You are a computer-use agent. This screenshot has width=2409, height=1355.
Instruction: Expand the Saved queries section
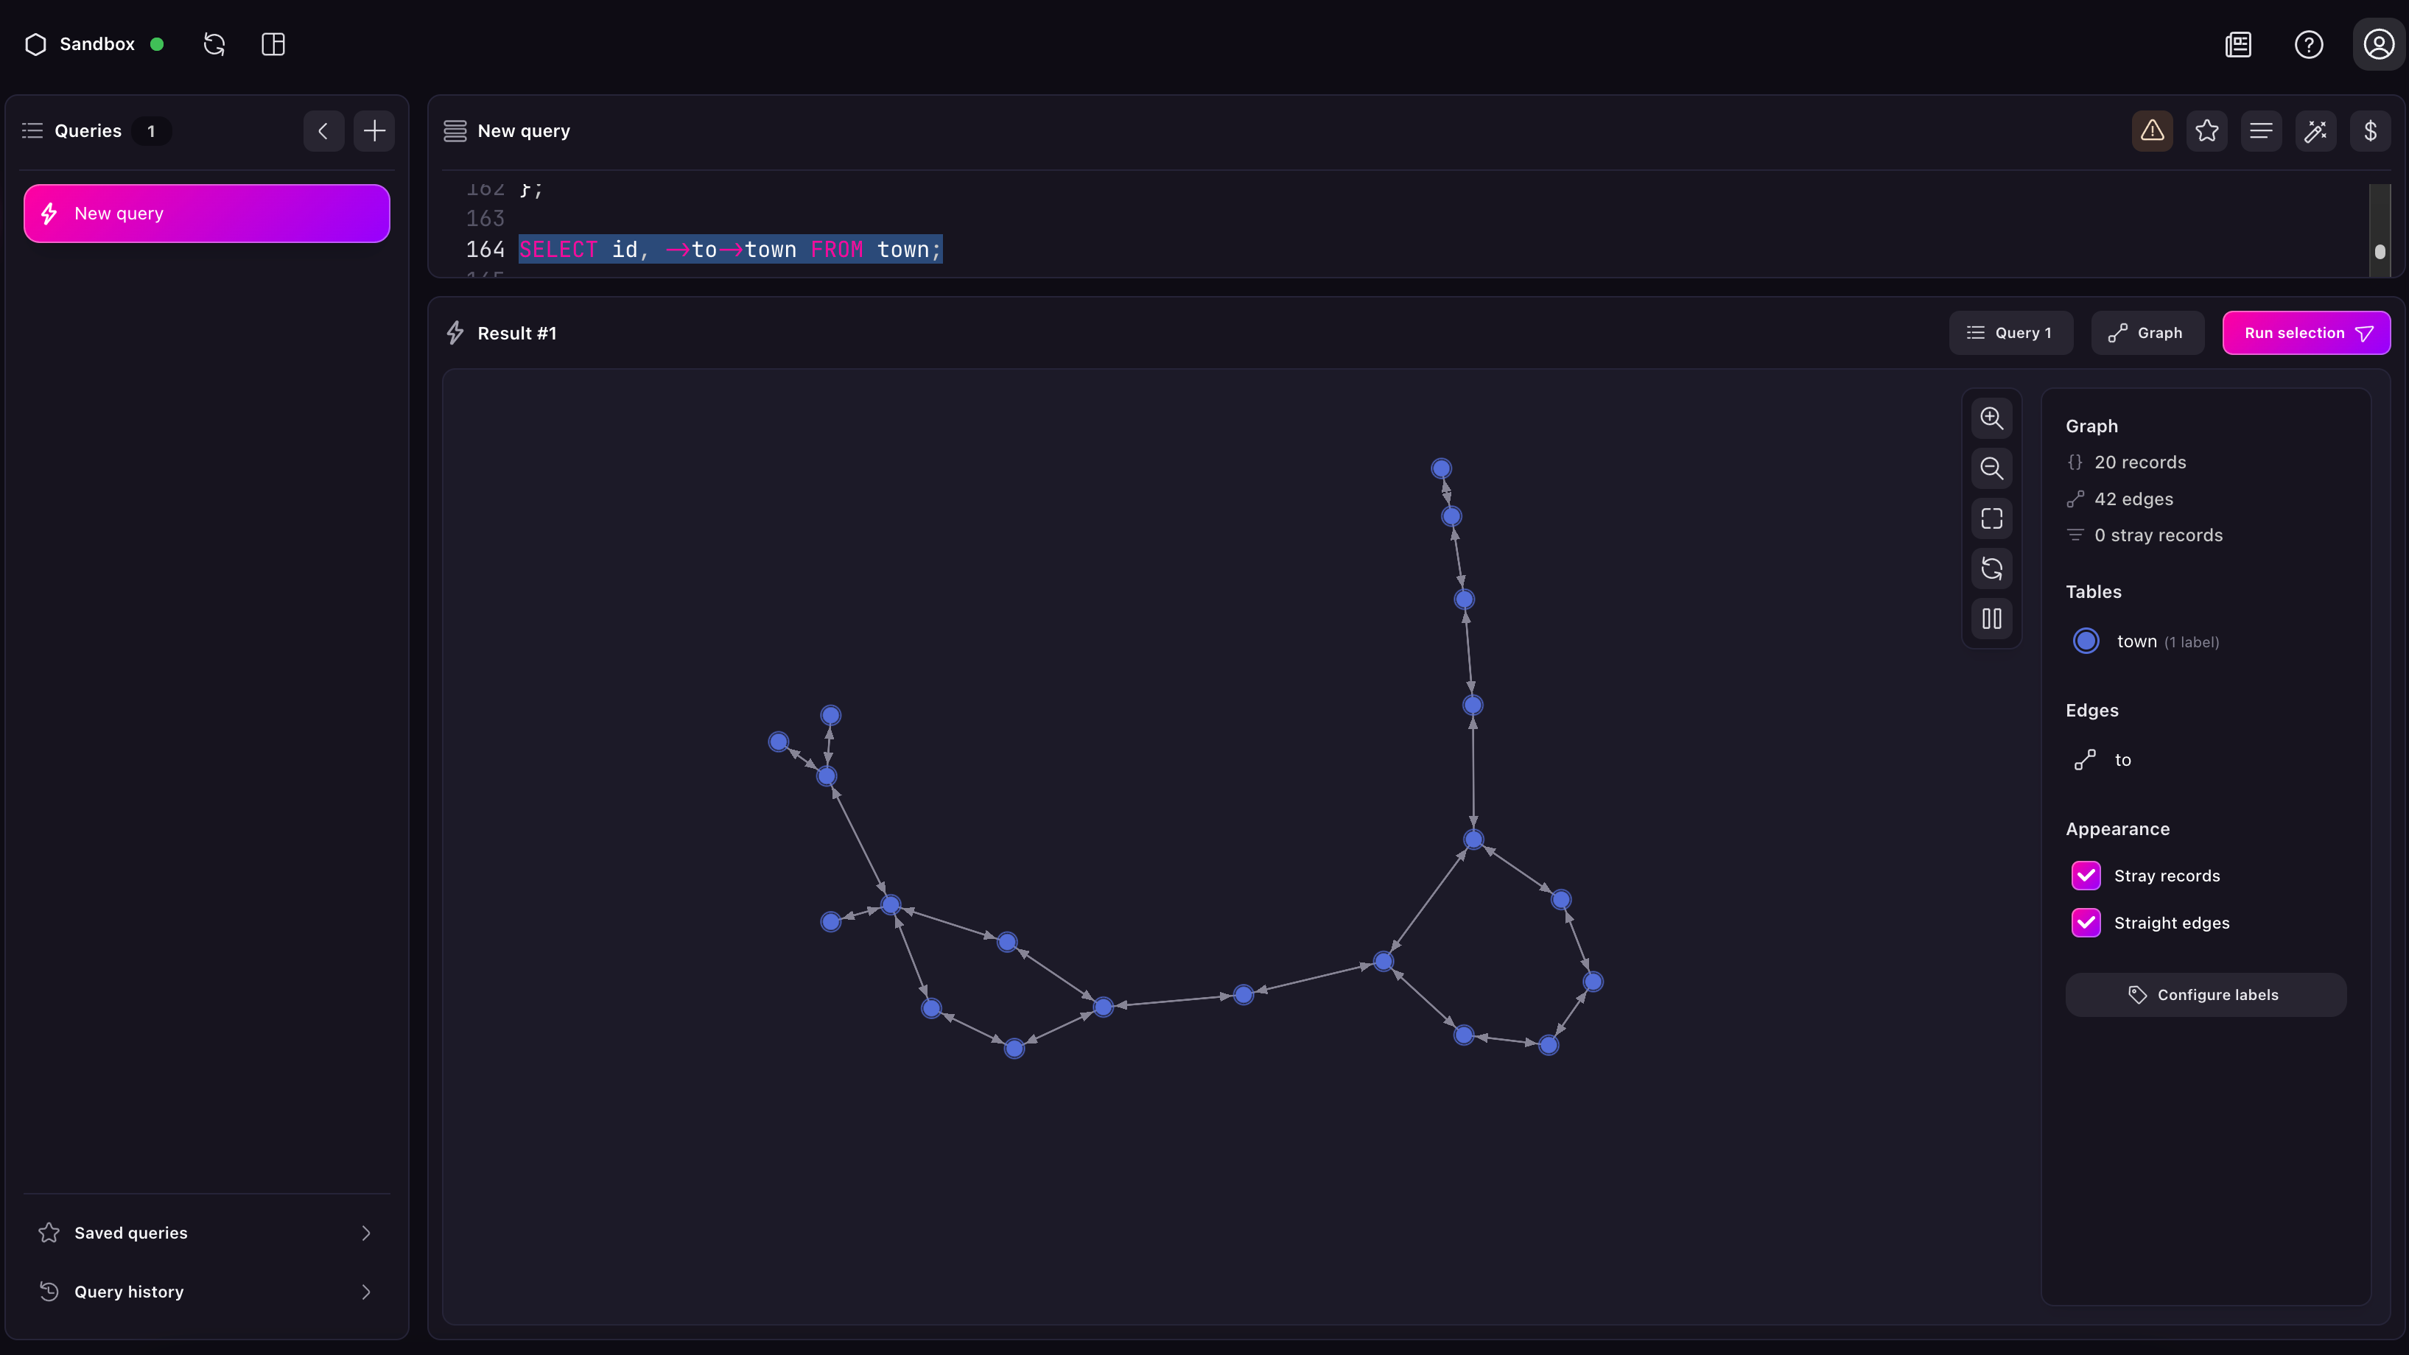pos(206,1233)
